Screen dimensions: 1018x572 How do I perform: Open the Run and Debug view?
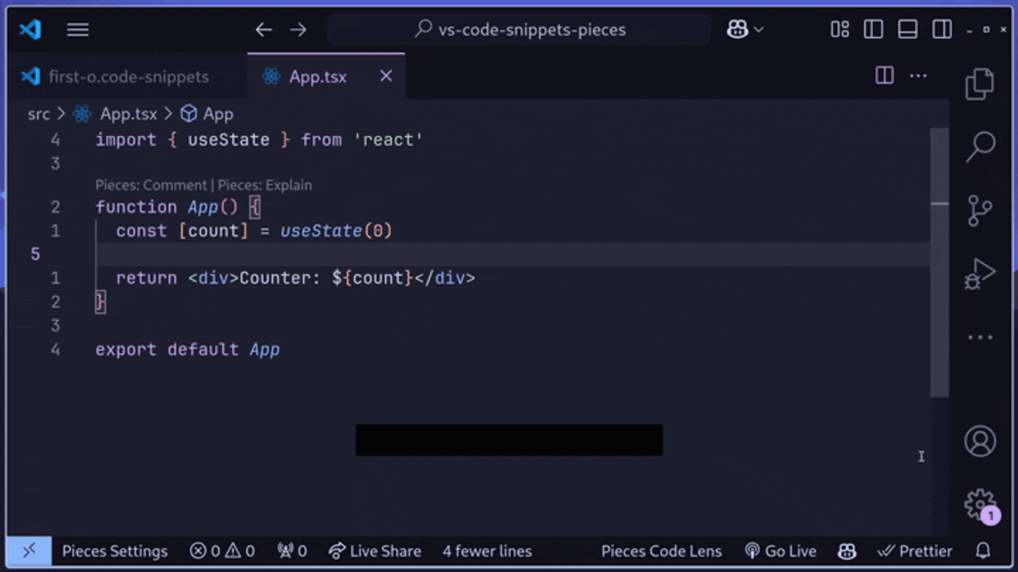coord(980,274)
